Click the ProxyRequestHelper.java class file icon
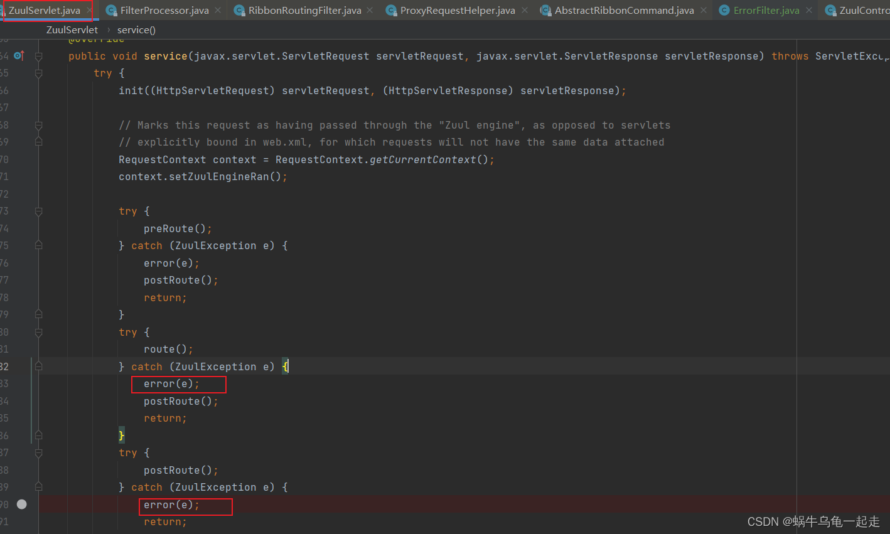Viewport: 890px width, 534px height. 391,11
